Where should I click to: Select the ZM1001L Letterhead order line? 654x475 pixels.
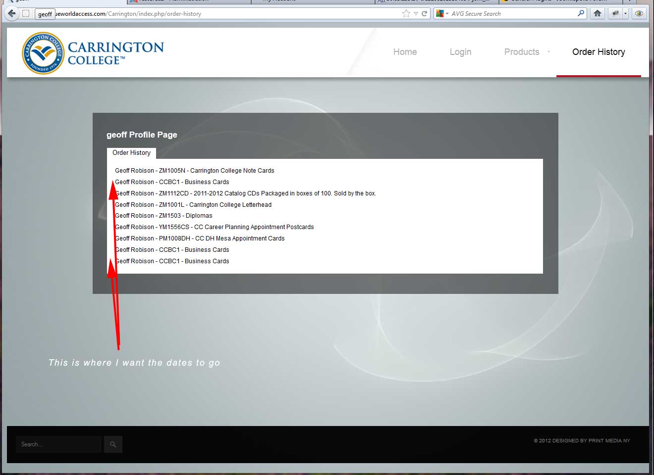tap(193, 205)
